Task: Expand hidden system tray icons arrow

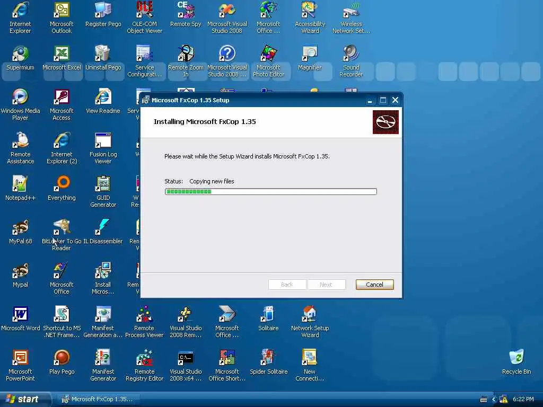Action: tap(494, 400)
